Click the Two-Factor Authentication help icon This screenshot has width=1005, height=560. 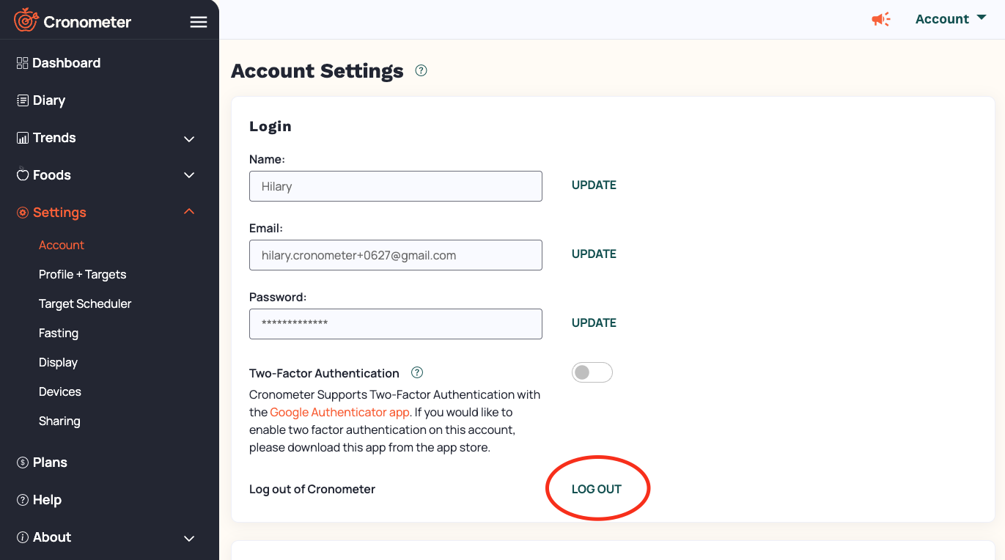(417, 372)
